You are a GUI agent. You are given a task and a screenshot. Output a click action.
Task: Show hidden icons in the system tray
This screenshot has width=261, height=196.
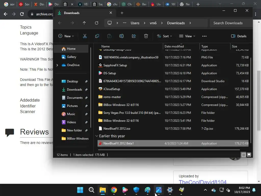click(205, 190)
